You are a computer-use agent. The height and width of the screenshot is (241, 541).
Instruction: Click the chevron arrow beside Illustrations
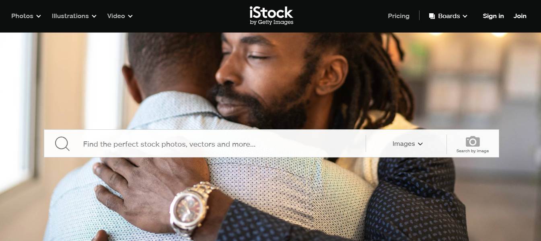(94, 16)
